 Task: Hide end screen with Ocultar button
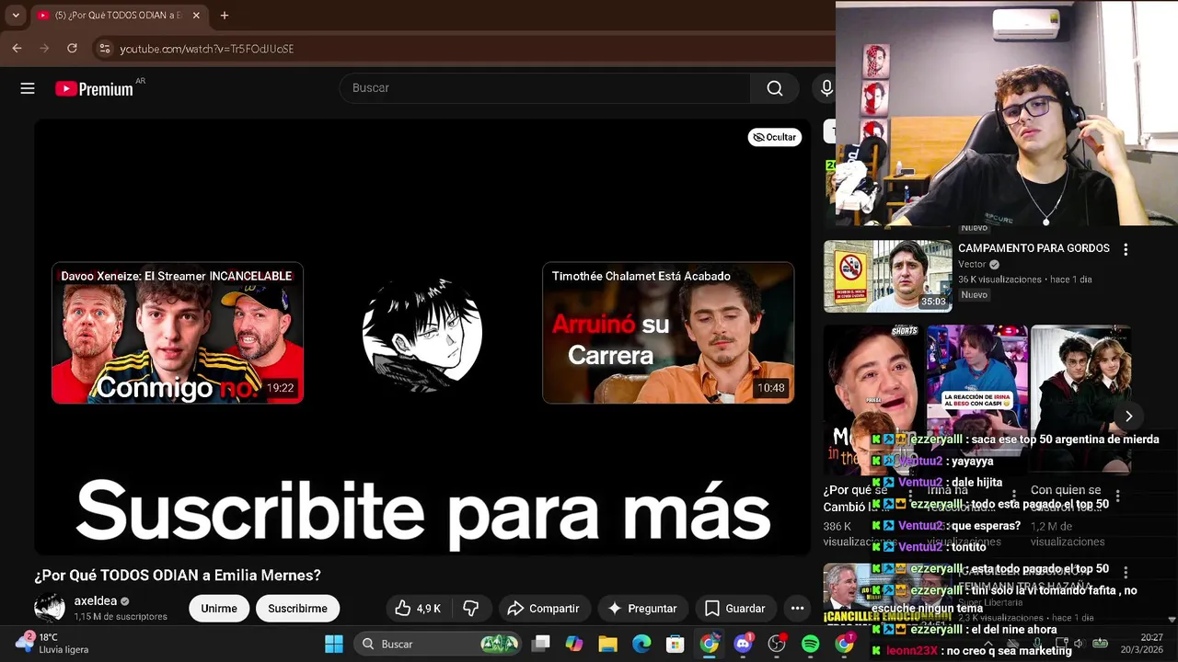pos(774,137)
